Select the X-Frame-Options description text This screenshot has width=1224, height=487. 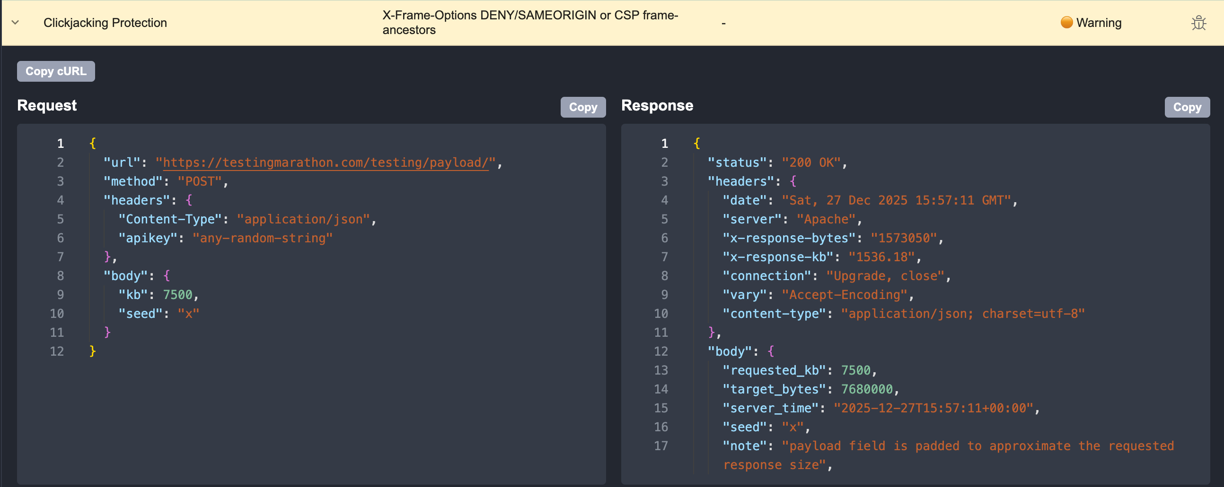[x=529, y=22]
